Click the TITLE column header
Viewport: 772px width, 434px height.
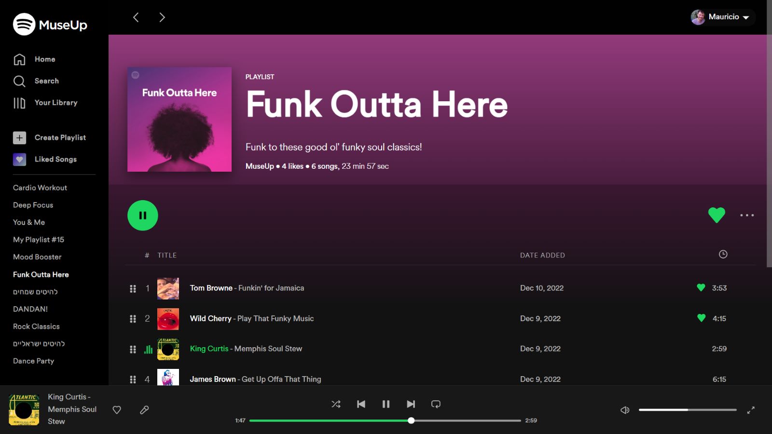(167, 255)
